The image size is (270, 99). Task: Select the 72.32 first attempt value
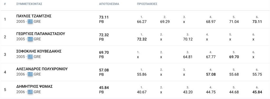(x=142, y=39)
